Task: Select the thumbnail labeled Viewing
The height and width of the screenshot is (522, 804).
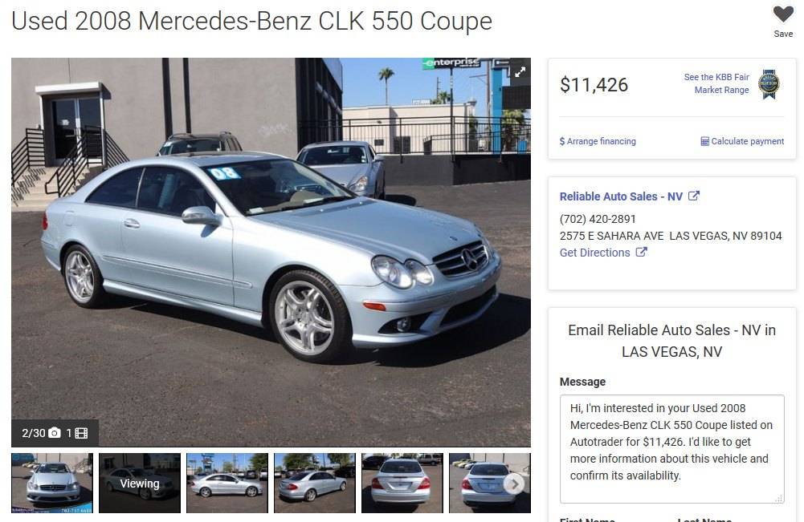Action: tap(140, 483)
